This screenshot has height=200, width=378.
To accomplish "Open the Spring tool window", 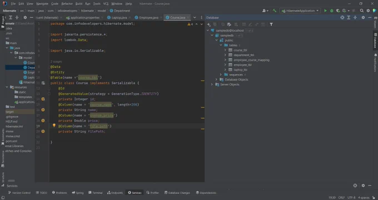I will [x=78, y=193].
